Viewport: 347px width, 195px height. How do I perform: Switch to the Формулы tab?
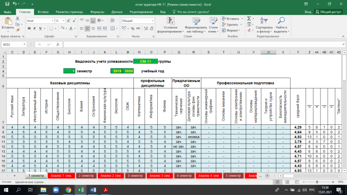tap(97, 12)
